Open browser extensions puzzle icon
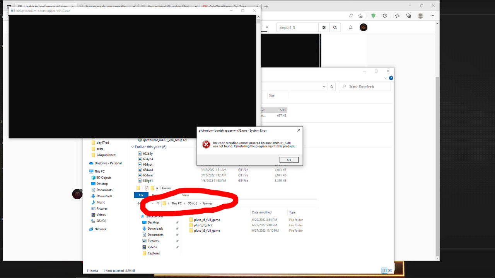495x278 pixels. pyautogui.click(x=385, y=16)
